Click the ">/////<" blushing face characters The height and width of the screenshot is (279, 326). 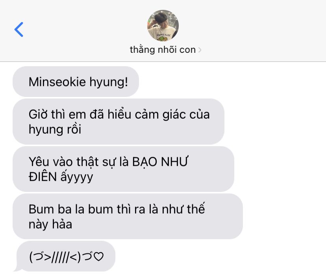point(61,257)
